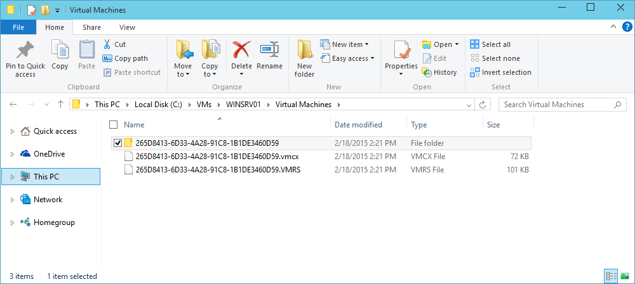Cut the selected item with scissors icon
635x284 pixels.
coord(114,44)
